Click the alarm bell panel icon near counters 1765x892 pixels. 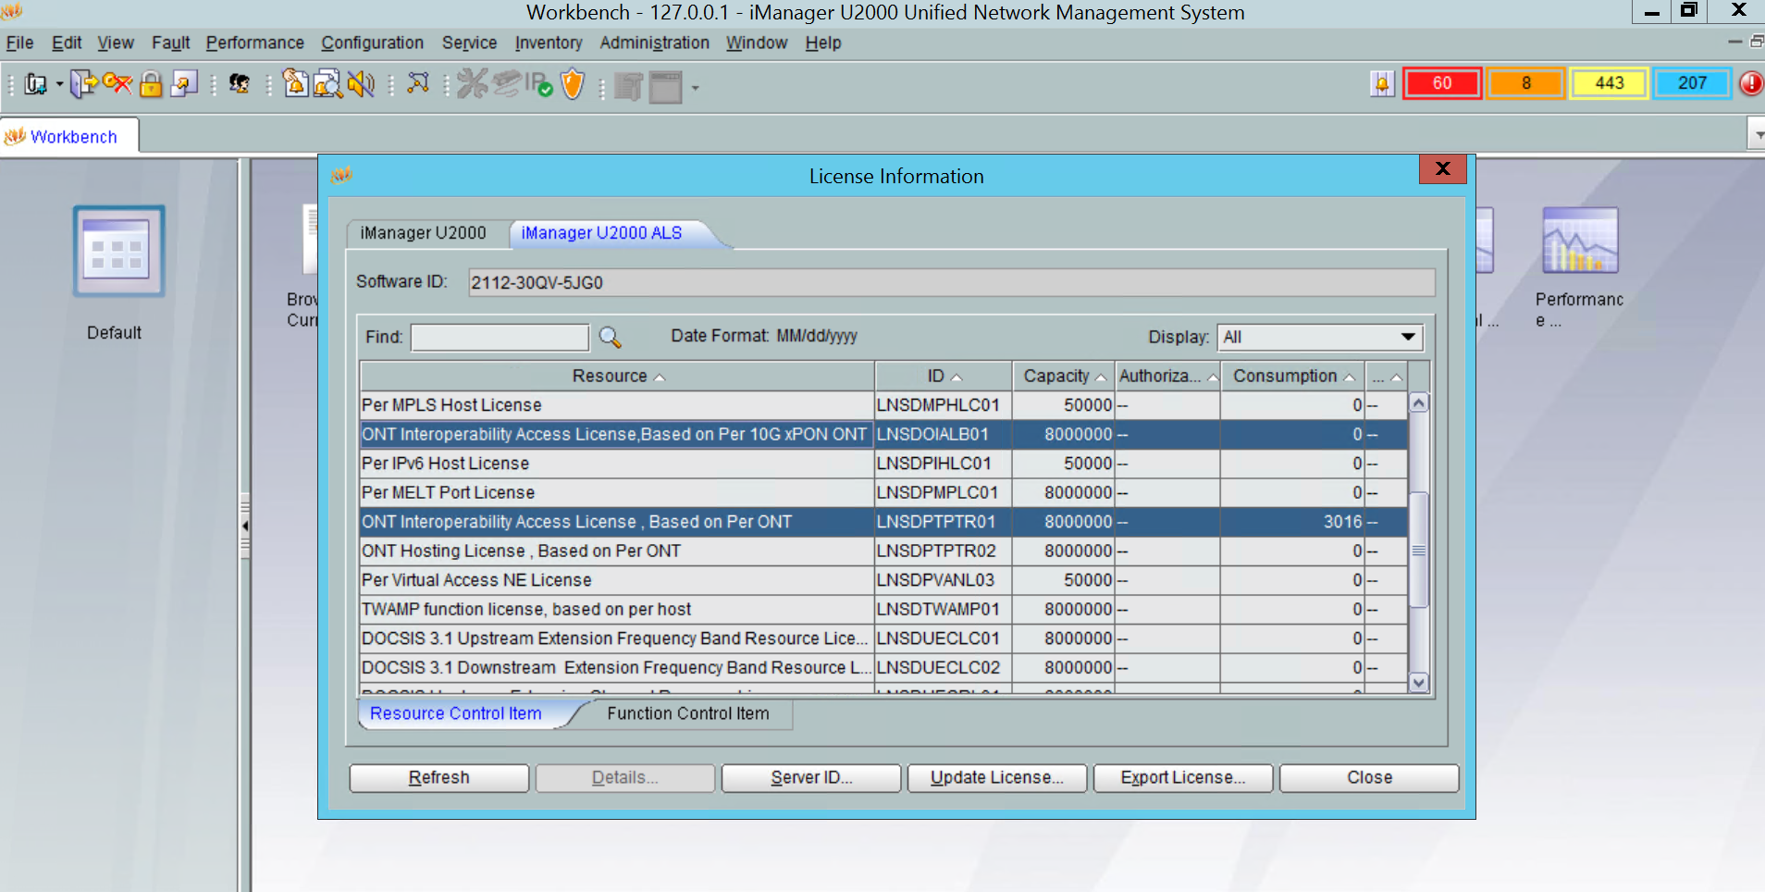[1382, 84]
